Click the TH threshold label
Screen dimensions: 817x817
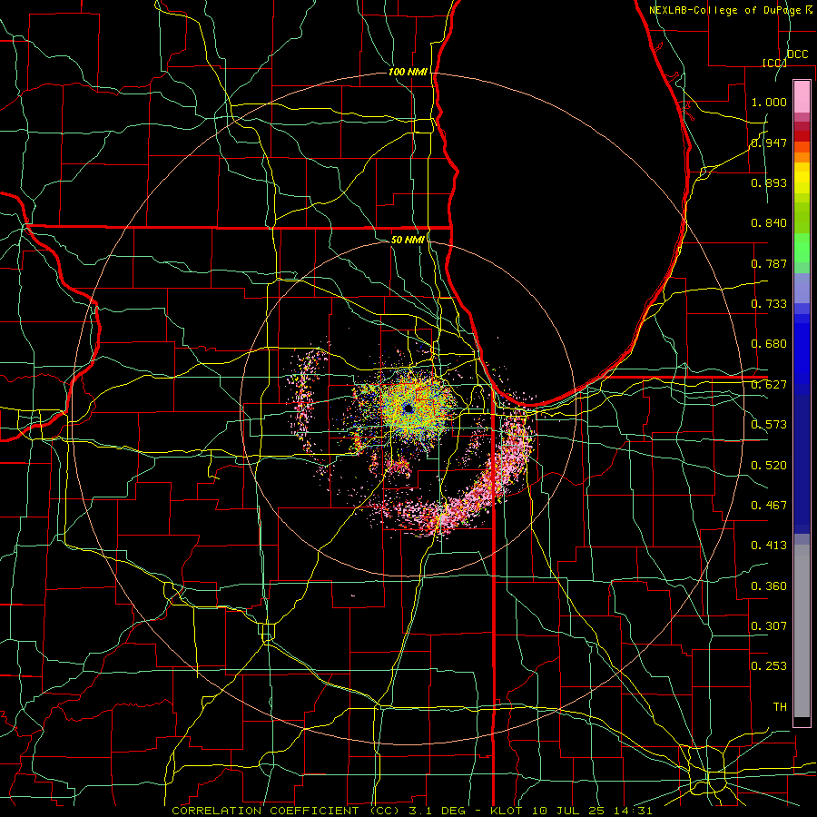[780, 707]
